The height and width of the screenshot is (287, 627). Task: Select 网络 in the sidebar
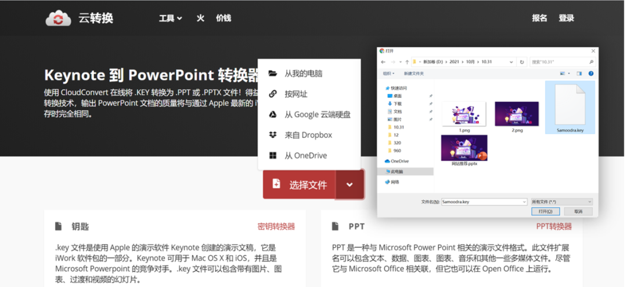click(391, 182)
